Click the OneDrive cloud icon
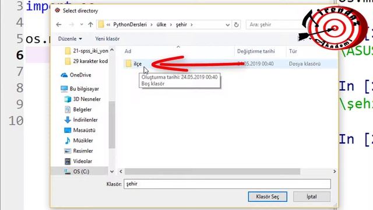The height and width of the screenshot is (210, 373). [64, 75]
